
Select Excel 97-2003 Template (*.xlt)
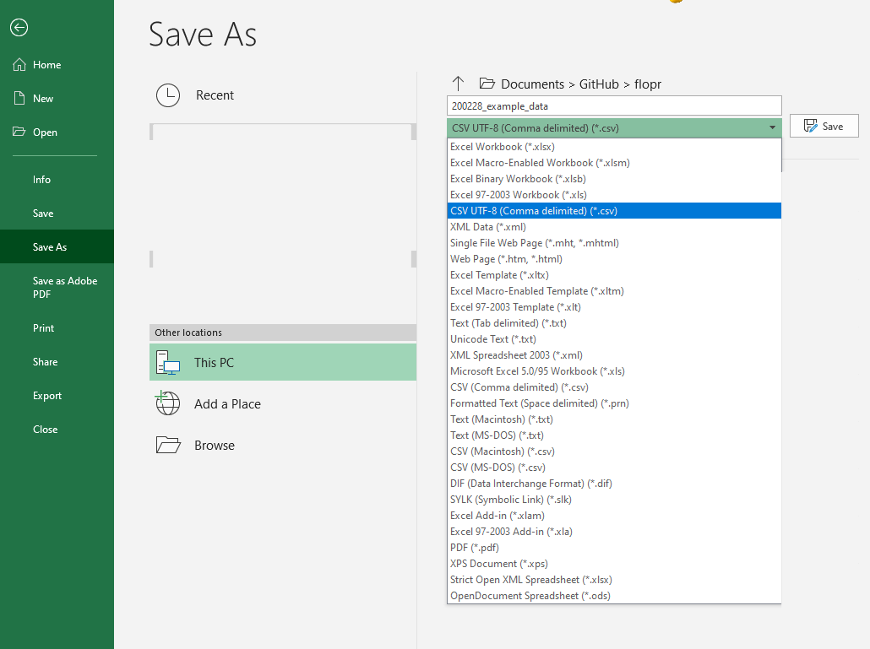point(614,307)
